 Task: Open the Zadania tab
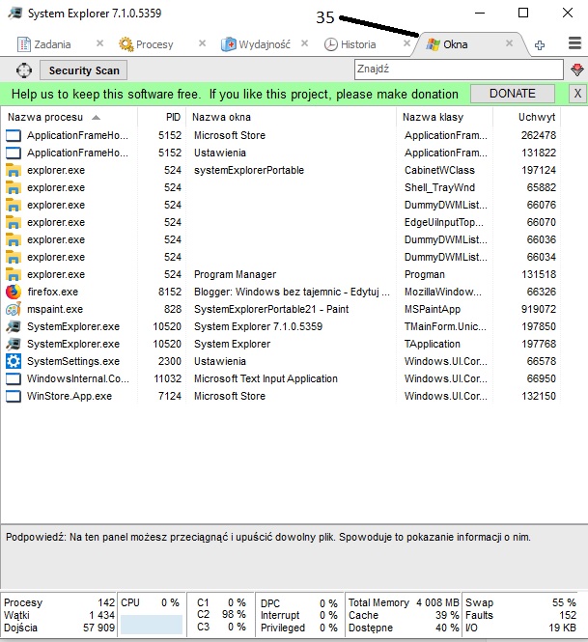(44, 44)
